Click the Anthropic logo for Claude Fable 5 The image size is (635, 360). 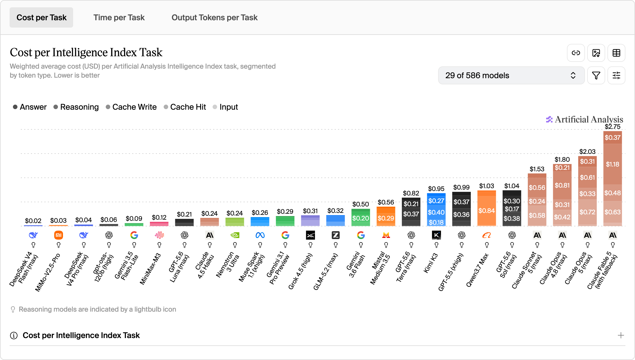[613, 235]
